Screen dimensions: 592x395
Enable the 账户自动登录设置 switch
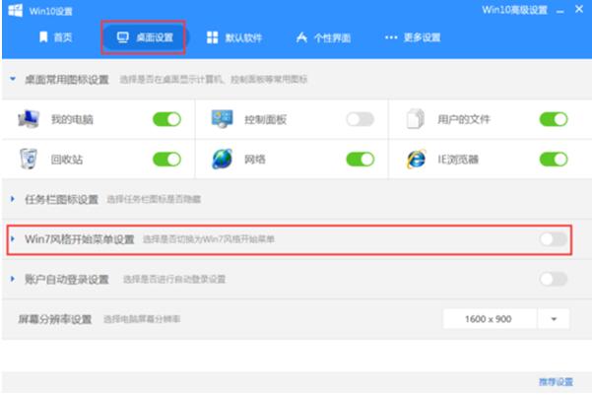(x=554, y=279)
